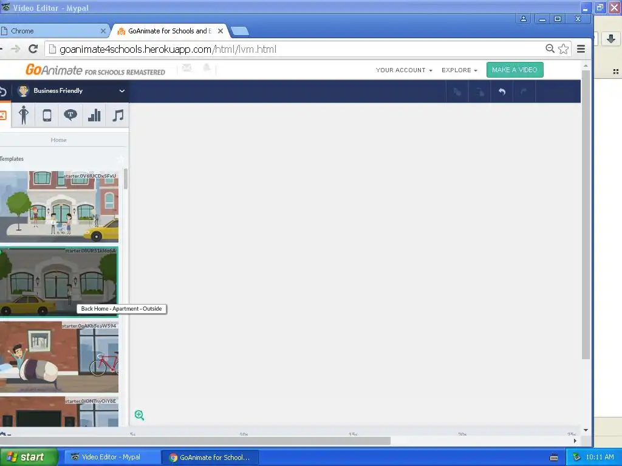Click the tray icon left of the clock
The width and height of the screenshot is (622, 466).
click(576, 458)
